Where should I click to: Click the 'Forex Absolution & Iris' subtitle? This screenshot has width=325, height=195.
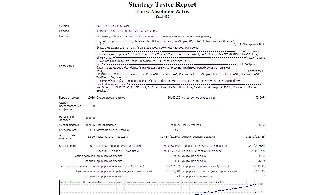pos(162,11)
